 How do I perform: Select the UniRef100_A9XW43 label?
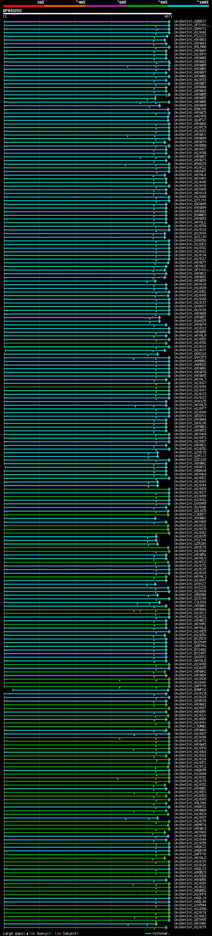pyautogui.click(x=190, y=43)
